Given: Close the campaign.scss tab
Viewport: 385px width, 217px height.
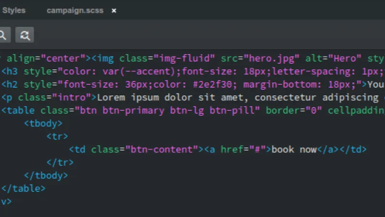Looking at the screenshot, I should coord(114,11).
